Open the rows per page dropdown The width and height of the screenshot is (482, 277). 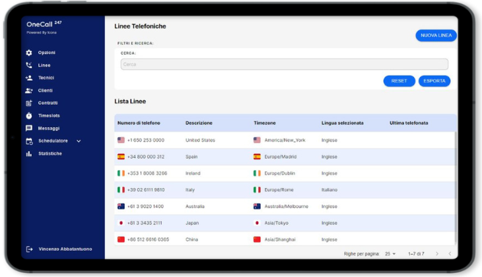(x=390, y=254)
